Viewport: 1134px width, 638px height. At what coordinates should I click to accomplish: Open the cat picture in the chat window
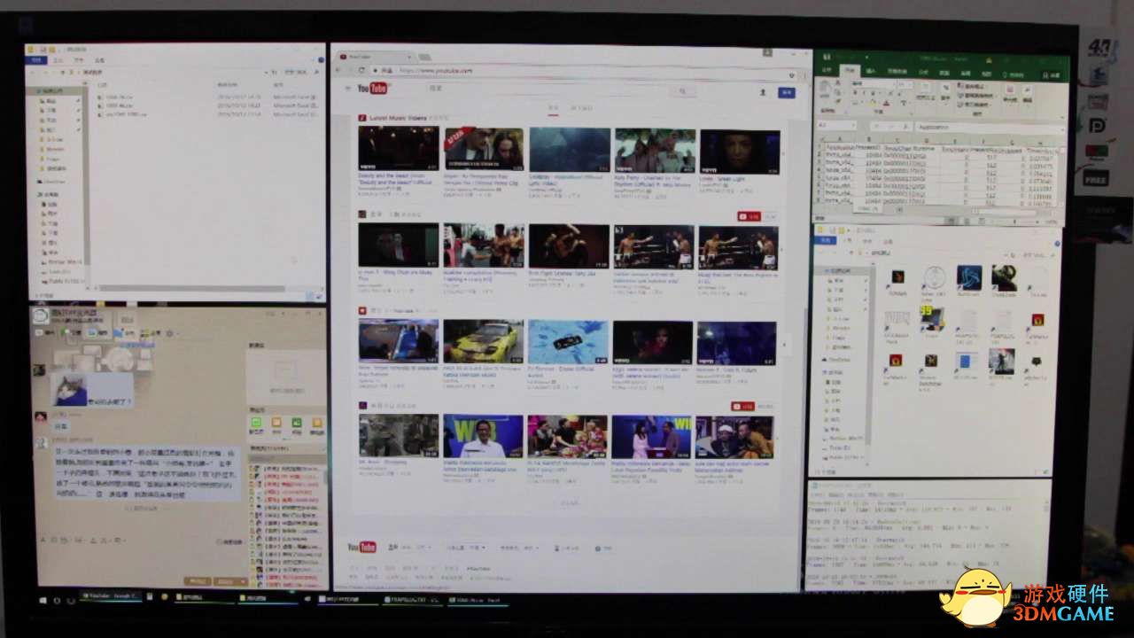pyautogui.click(x=68, y=389)
